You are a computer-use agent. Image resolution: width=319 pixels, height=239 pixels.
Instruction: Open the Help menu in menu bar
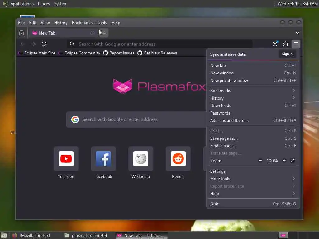(116, 23)
